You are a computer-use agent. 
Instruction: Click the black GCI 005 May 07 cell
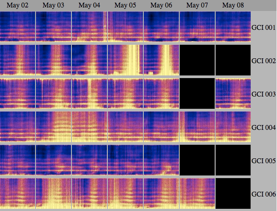pyautogui.click(x=197, y=160)
